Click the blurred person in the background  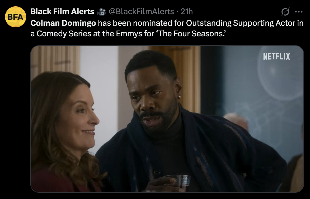coord(236,120)
